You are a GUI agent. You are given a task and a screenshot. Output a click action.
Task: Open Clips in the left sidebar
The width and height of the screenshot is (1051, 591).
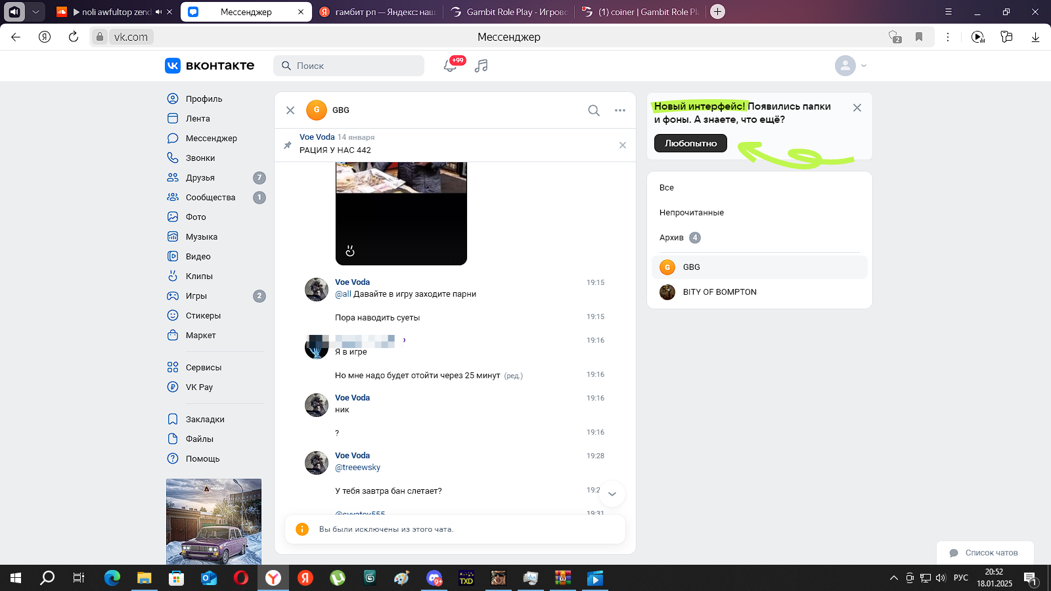click(x=199, y=276)
